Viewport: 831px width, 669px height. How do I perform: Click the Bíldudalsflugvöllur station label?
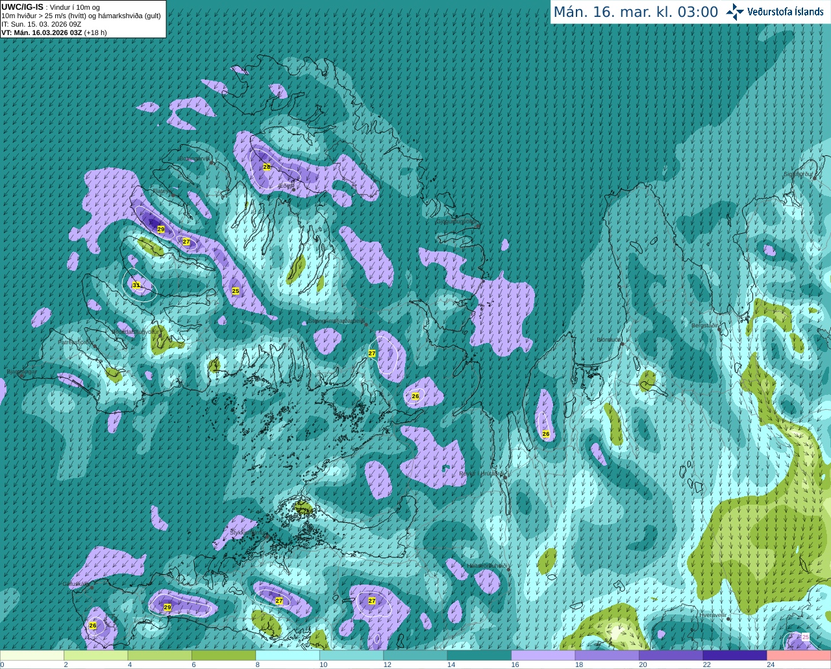[x=135, y=331]
